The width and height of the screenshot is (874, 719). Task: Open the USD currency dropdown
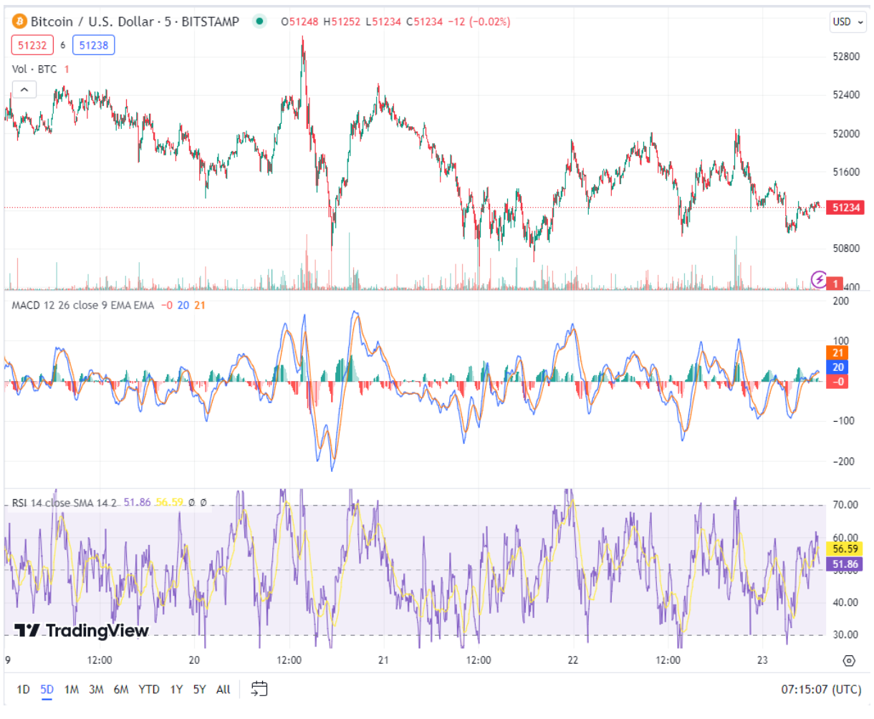click(x=846, y=21)
